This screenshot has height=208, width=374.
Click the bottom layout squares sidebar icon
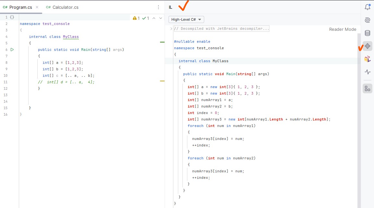coord(367,88)
